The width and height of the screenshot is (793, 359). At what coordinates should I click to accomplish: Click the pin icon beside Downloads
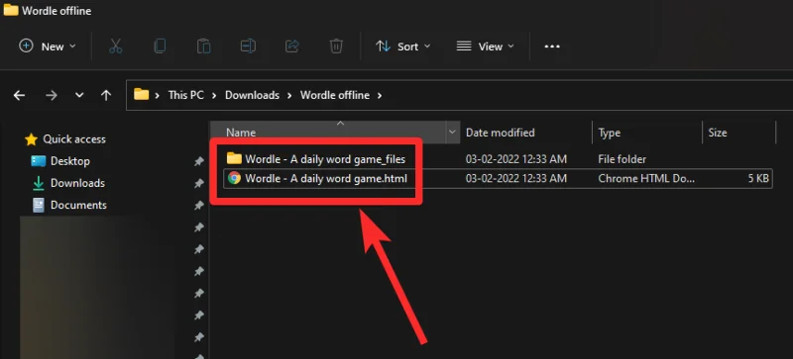tap(199, 183)
